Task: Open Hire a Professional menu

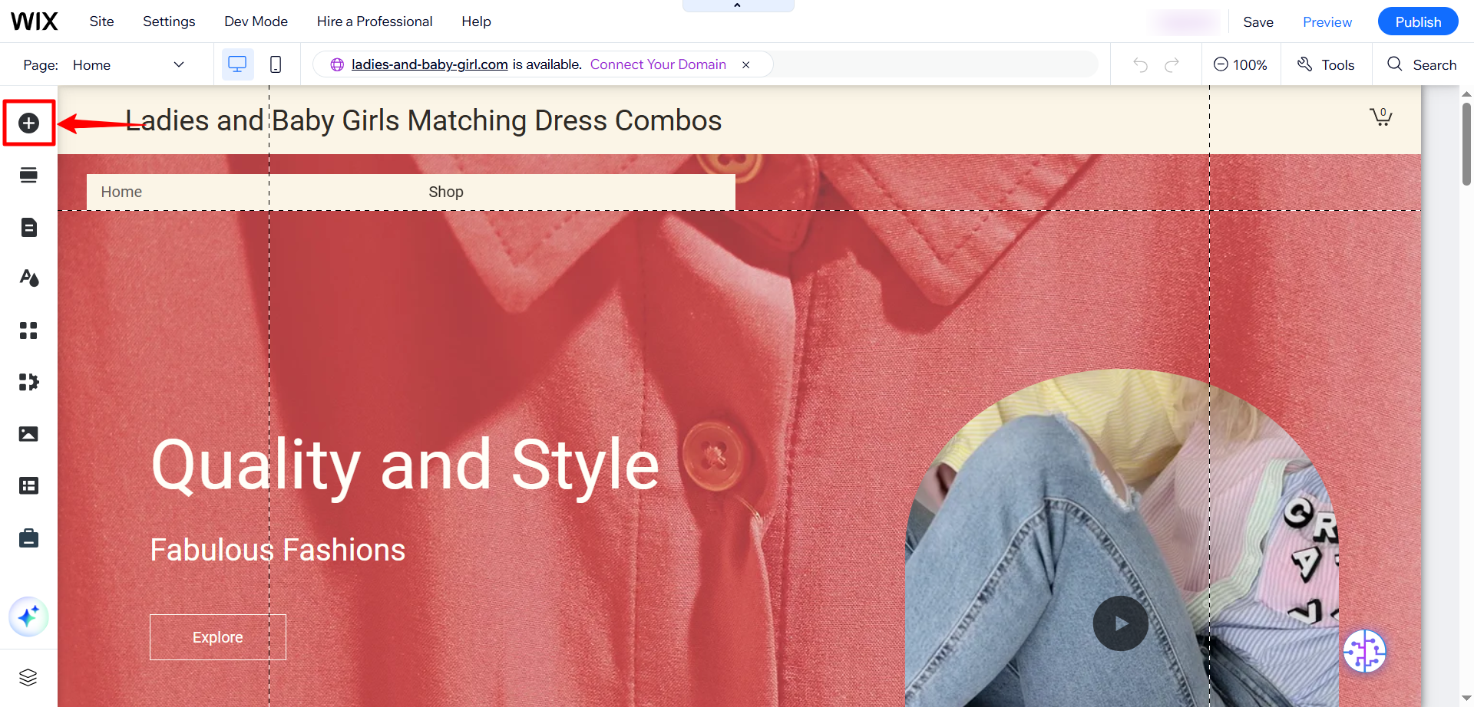Action: tap(375, 21)
